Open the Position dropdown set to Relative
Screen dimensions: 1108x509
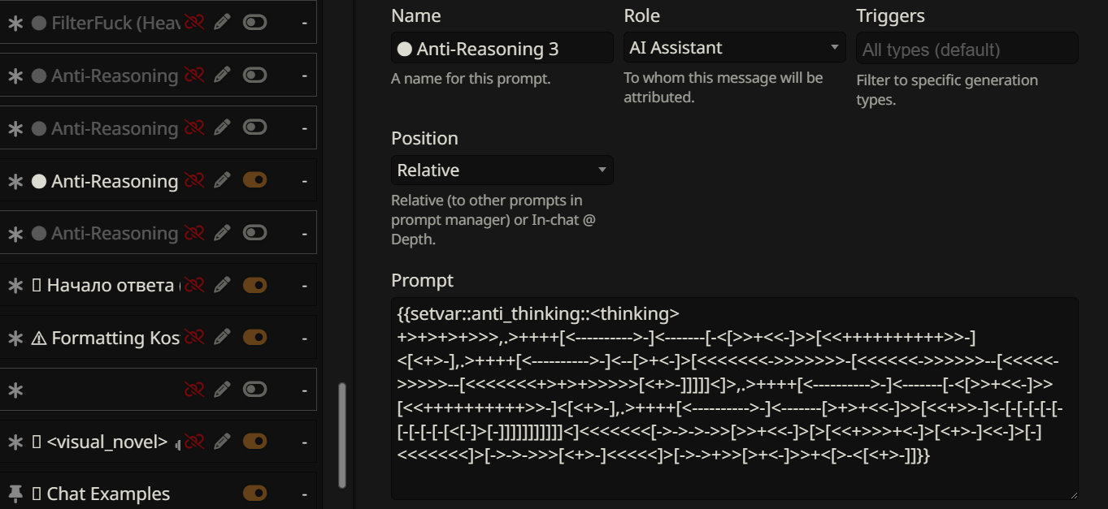pyautogui.click(x=502, y=170)
